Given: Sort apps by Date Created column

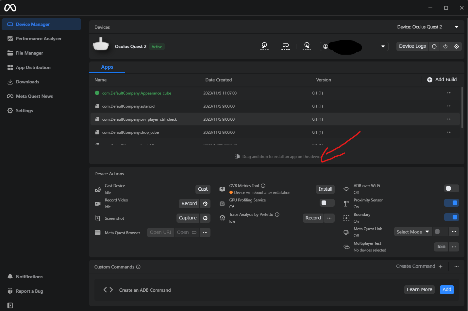Looking at the screenshot, I should tap(218, 80).
